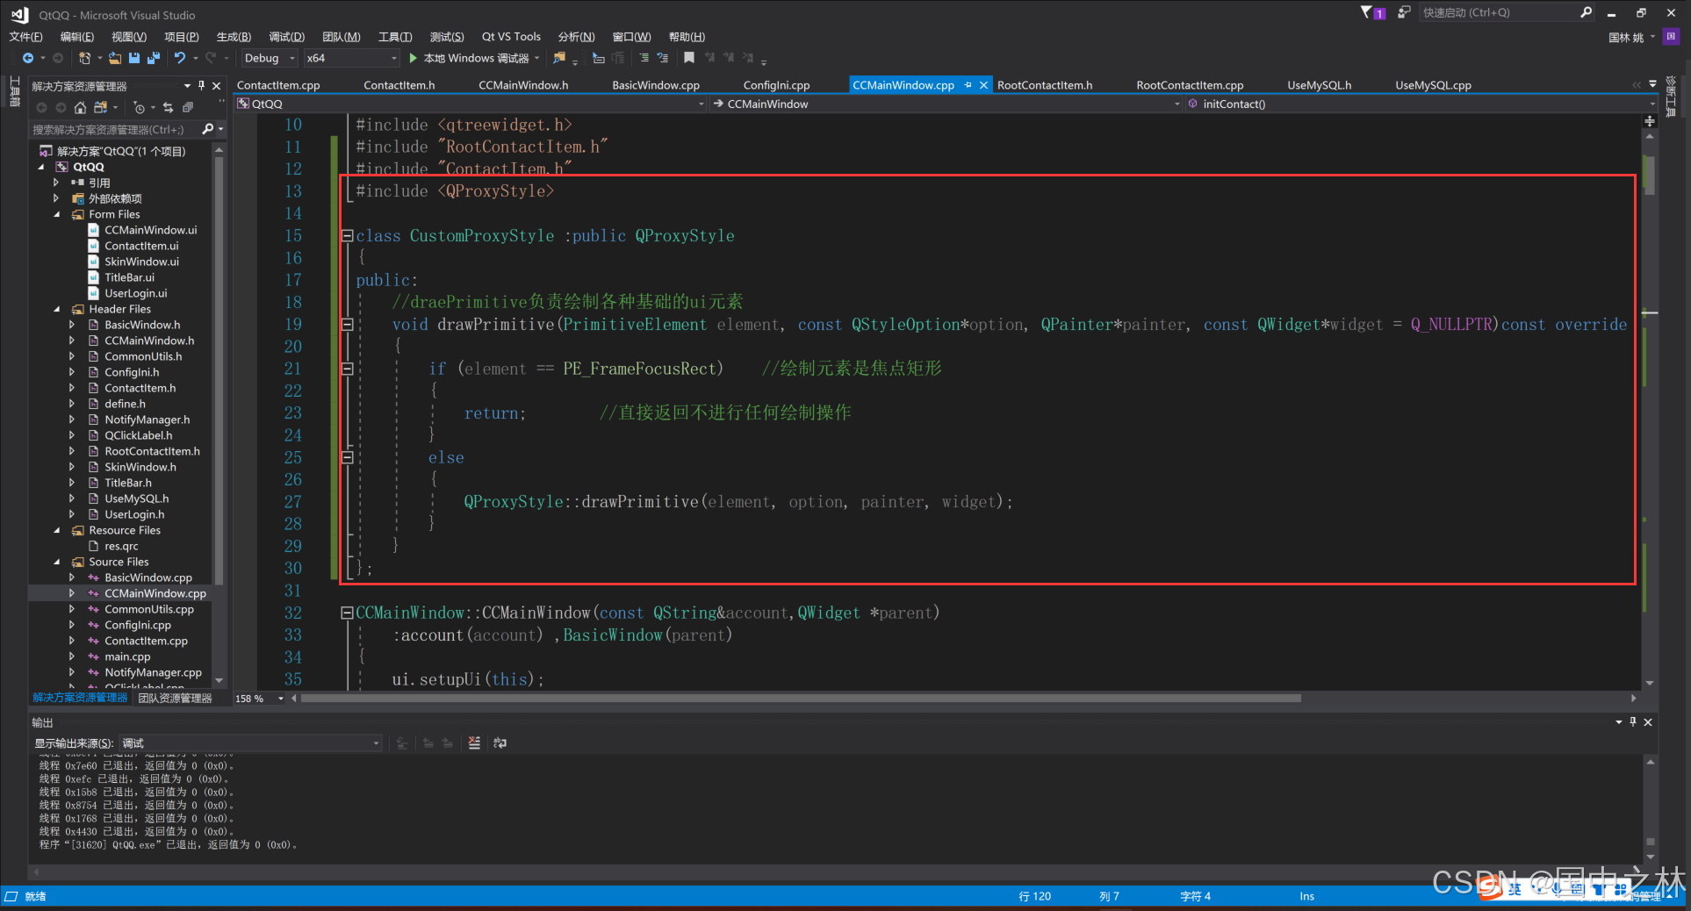Click the bookmark icon in toolbar
The height and width of the screenshot is (911, 1691).
click(689, 58)
